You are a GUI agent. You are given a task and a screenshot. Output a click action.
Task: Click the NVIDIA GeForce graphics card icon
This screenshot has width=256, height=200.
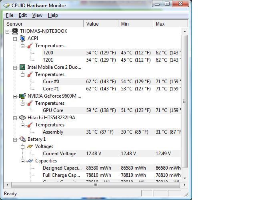coord(22,96)
